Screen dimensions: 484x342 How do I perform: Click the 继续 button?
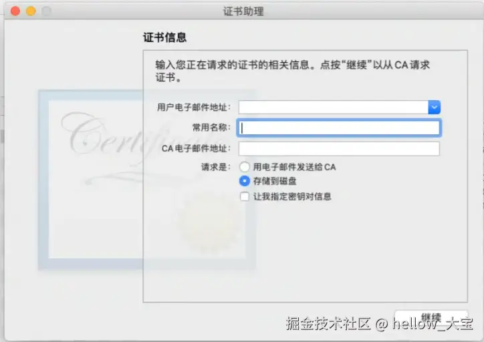point(431,318)
